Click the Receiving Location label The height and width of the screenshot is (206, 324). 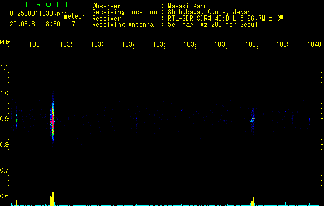pyautogui.click(x=125, y=12)
